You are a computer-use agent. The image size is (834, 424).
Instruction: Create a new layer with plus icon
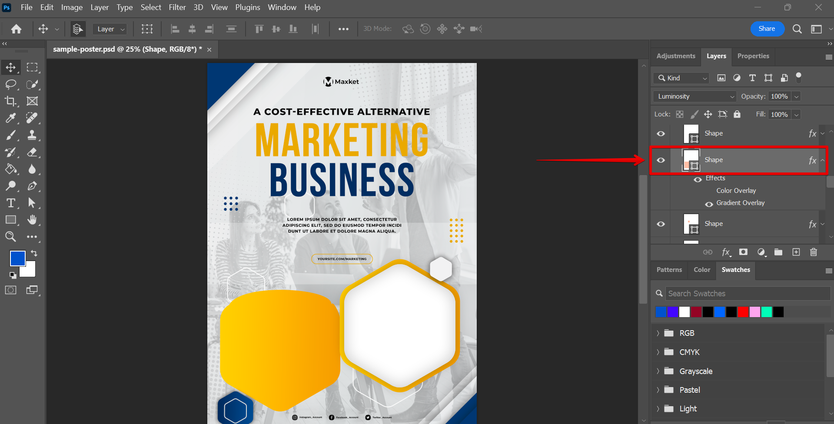[x=796, y=252]
